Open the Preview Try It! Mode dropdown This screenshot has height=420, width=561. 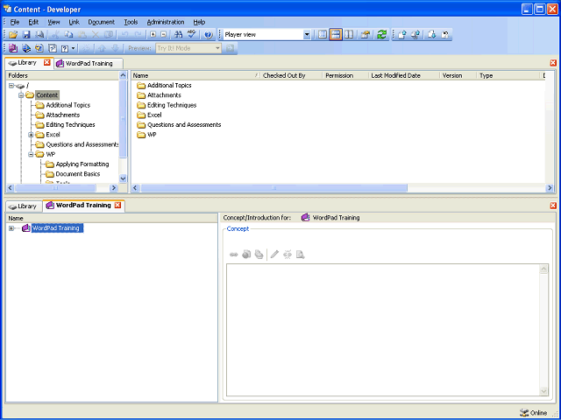[217, 48]
